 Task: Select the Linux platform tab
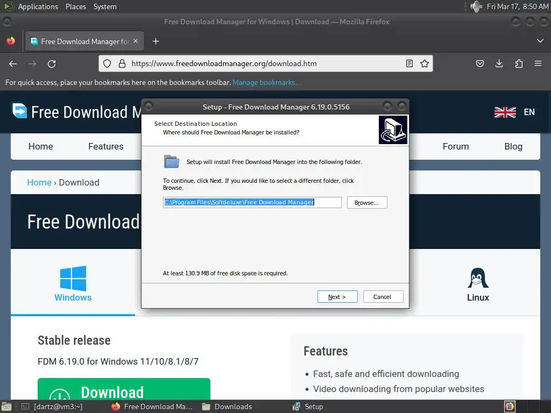point(478,283)
